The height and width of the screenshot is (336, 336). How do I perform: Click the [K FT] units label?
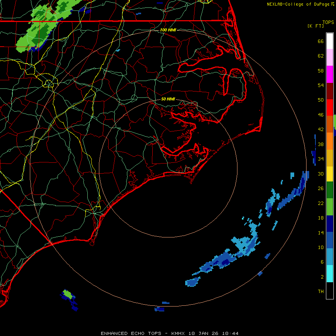pyautogui.click(x=315, y=26)
